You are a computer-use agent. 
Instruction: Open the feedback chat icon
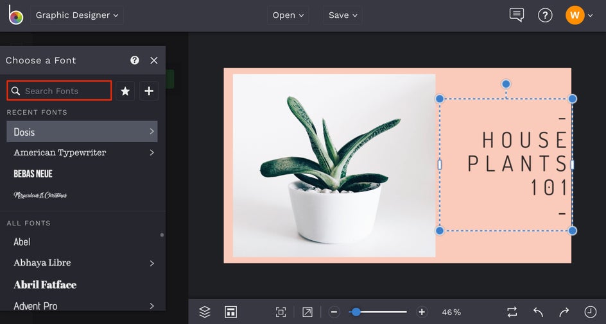click(516, 15)
